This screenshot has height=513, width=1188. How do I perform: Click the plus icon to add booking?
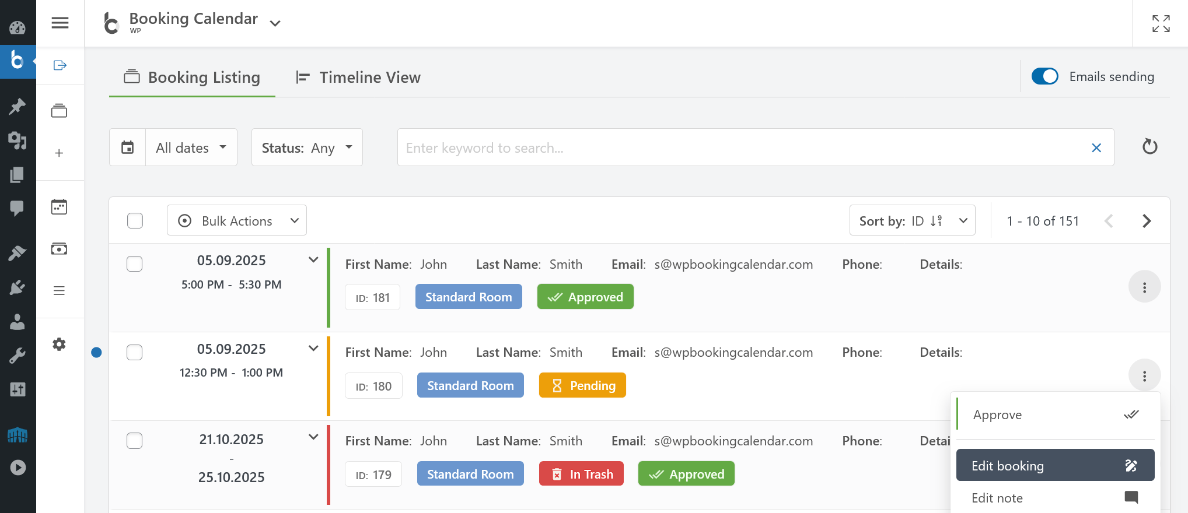click(x=59, y=153)
